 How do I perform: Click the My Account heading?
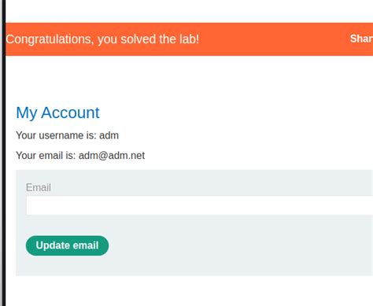[57, 112]
